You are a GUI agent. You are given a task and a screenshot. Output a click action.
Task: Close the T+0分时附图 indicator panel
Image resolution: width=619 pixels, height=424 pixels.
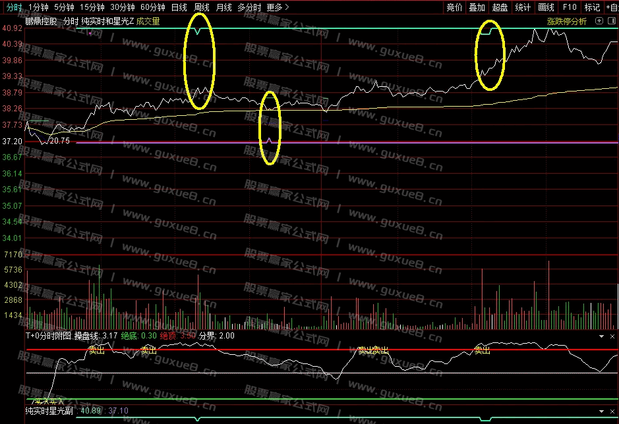tap(612, 336)
